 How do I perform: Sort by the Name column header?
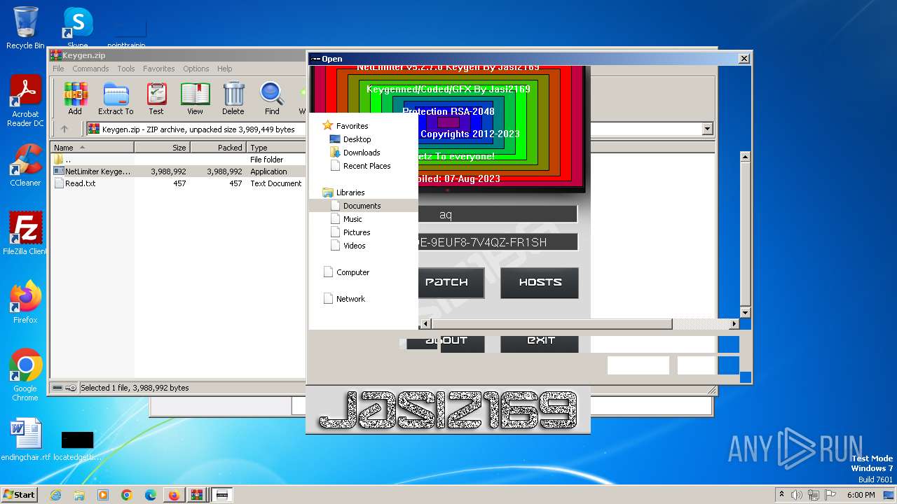click(92, 148)
